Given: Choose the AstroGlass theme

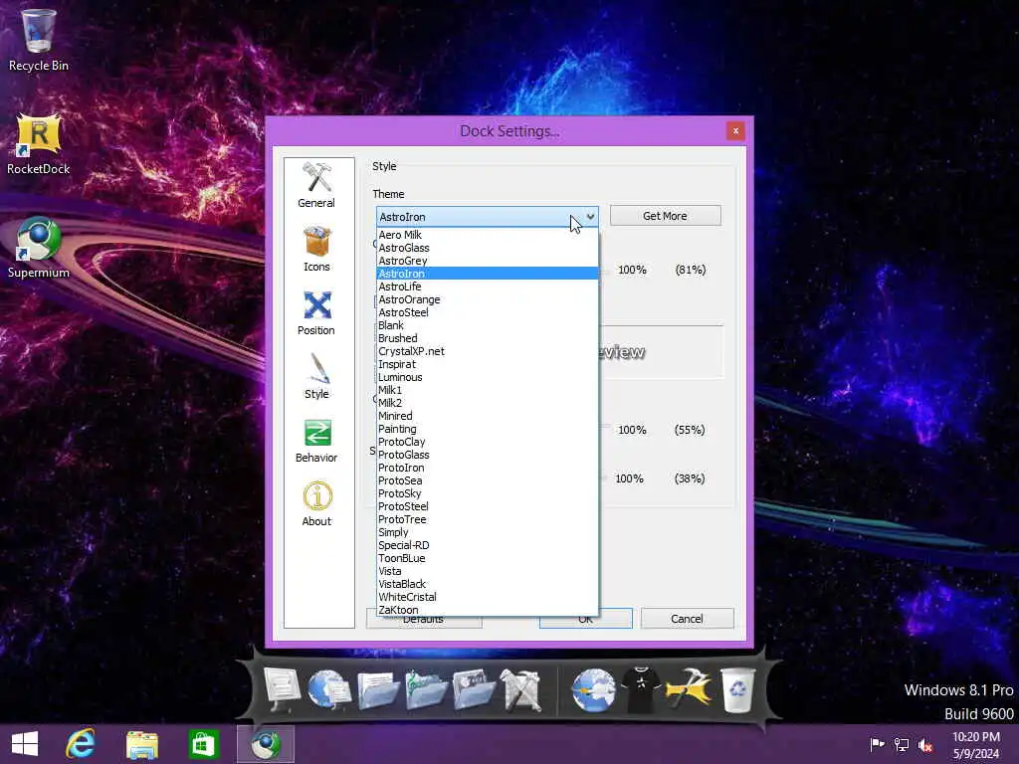Looking at the screenshot, I should (x=488, y=248).
